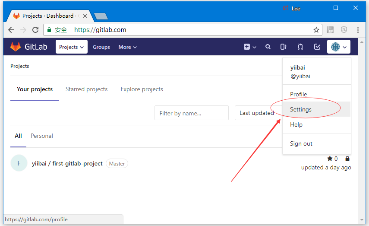Click the Groups navigation link
This screenshot has width=369, height=226.
click(101, 47)
